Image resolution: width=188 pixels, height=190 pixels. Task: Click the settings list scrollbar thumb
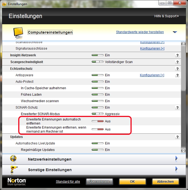(183, 119)
